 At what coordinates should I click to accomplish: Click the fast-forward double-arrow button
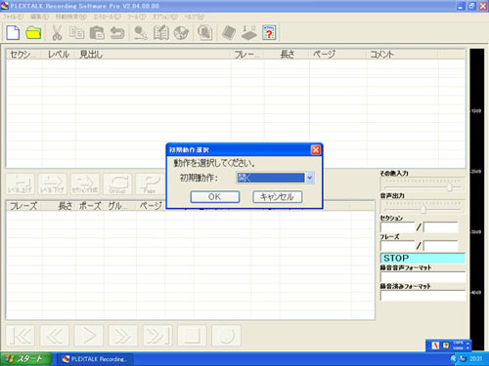pos(123,336)
